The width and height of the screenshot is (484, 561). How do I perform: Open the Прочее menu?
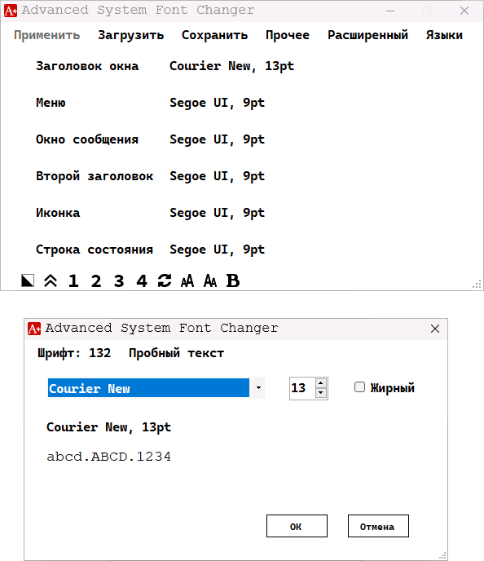(288, 35)
